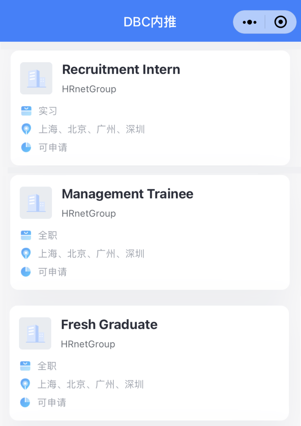Tap the mini program close target icon
This screenshot has width=301, height=426.
280,22
